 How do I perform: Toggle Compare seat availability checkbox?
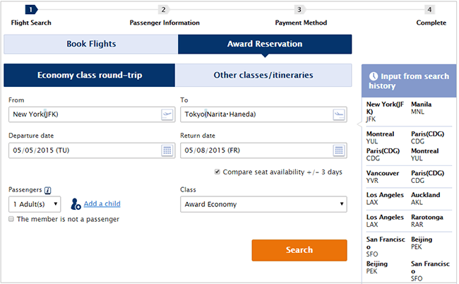click(217, 172)
